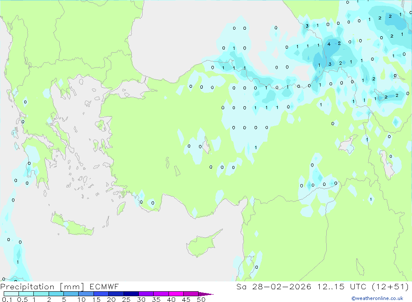Click the above-50 arrow end of legend
This screenshot has height=302, width=412.
point(206,294)
